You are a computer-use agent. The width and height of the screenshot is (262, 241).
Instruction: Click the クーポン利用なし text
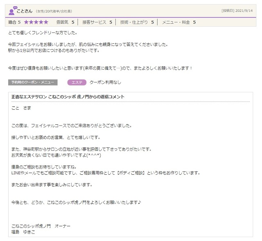[x=105, y=82]
